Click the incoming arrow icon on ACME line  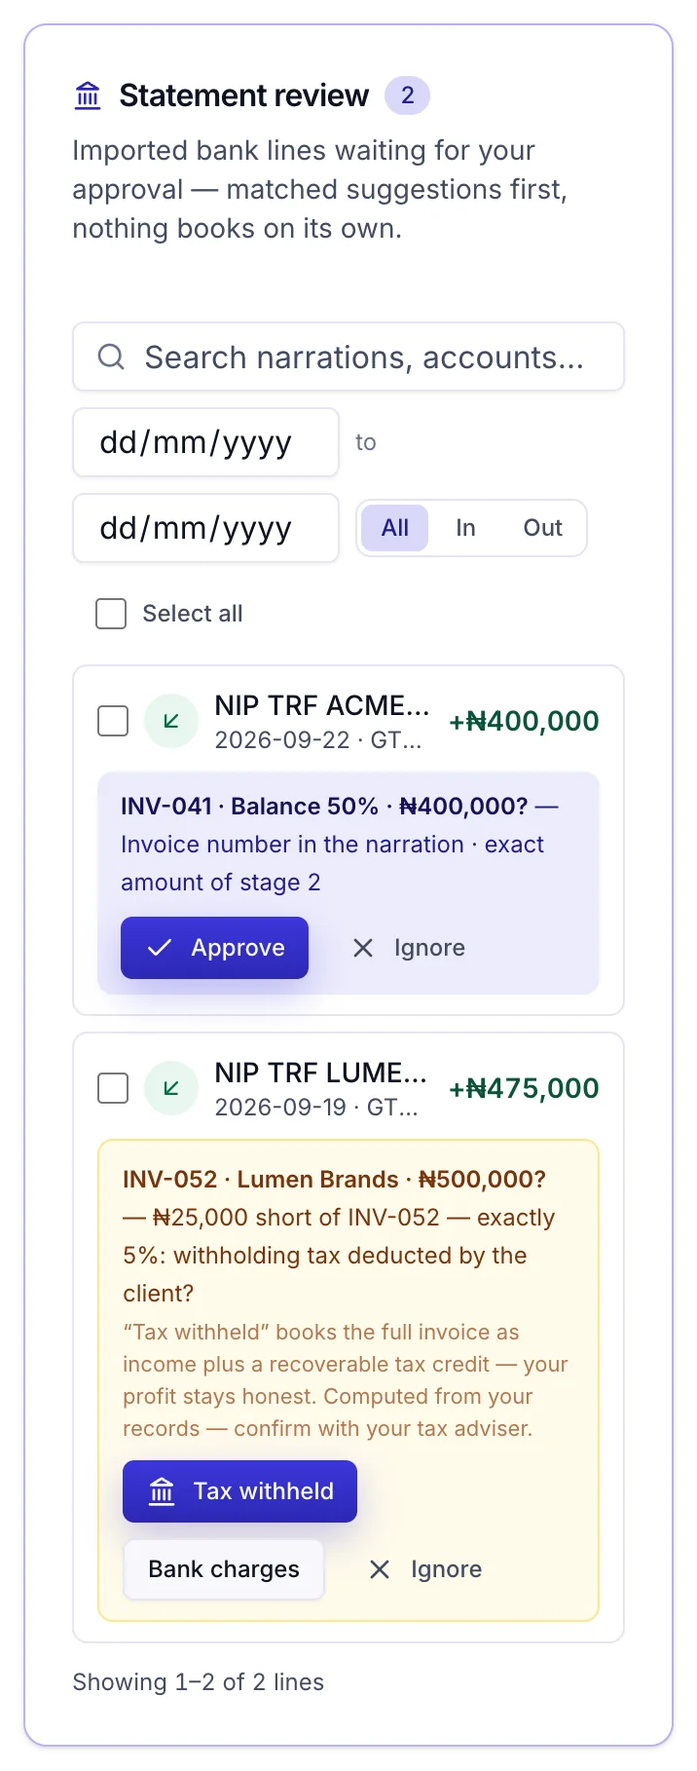point(171,721)
